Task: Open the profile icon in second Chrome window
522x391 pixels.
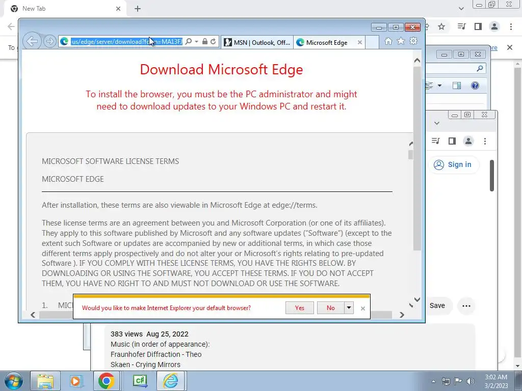Action: (468, 141)
